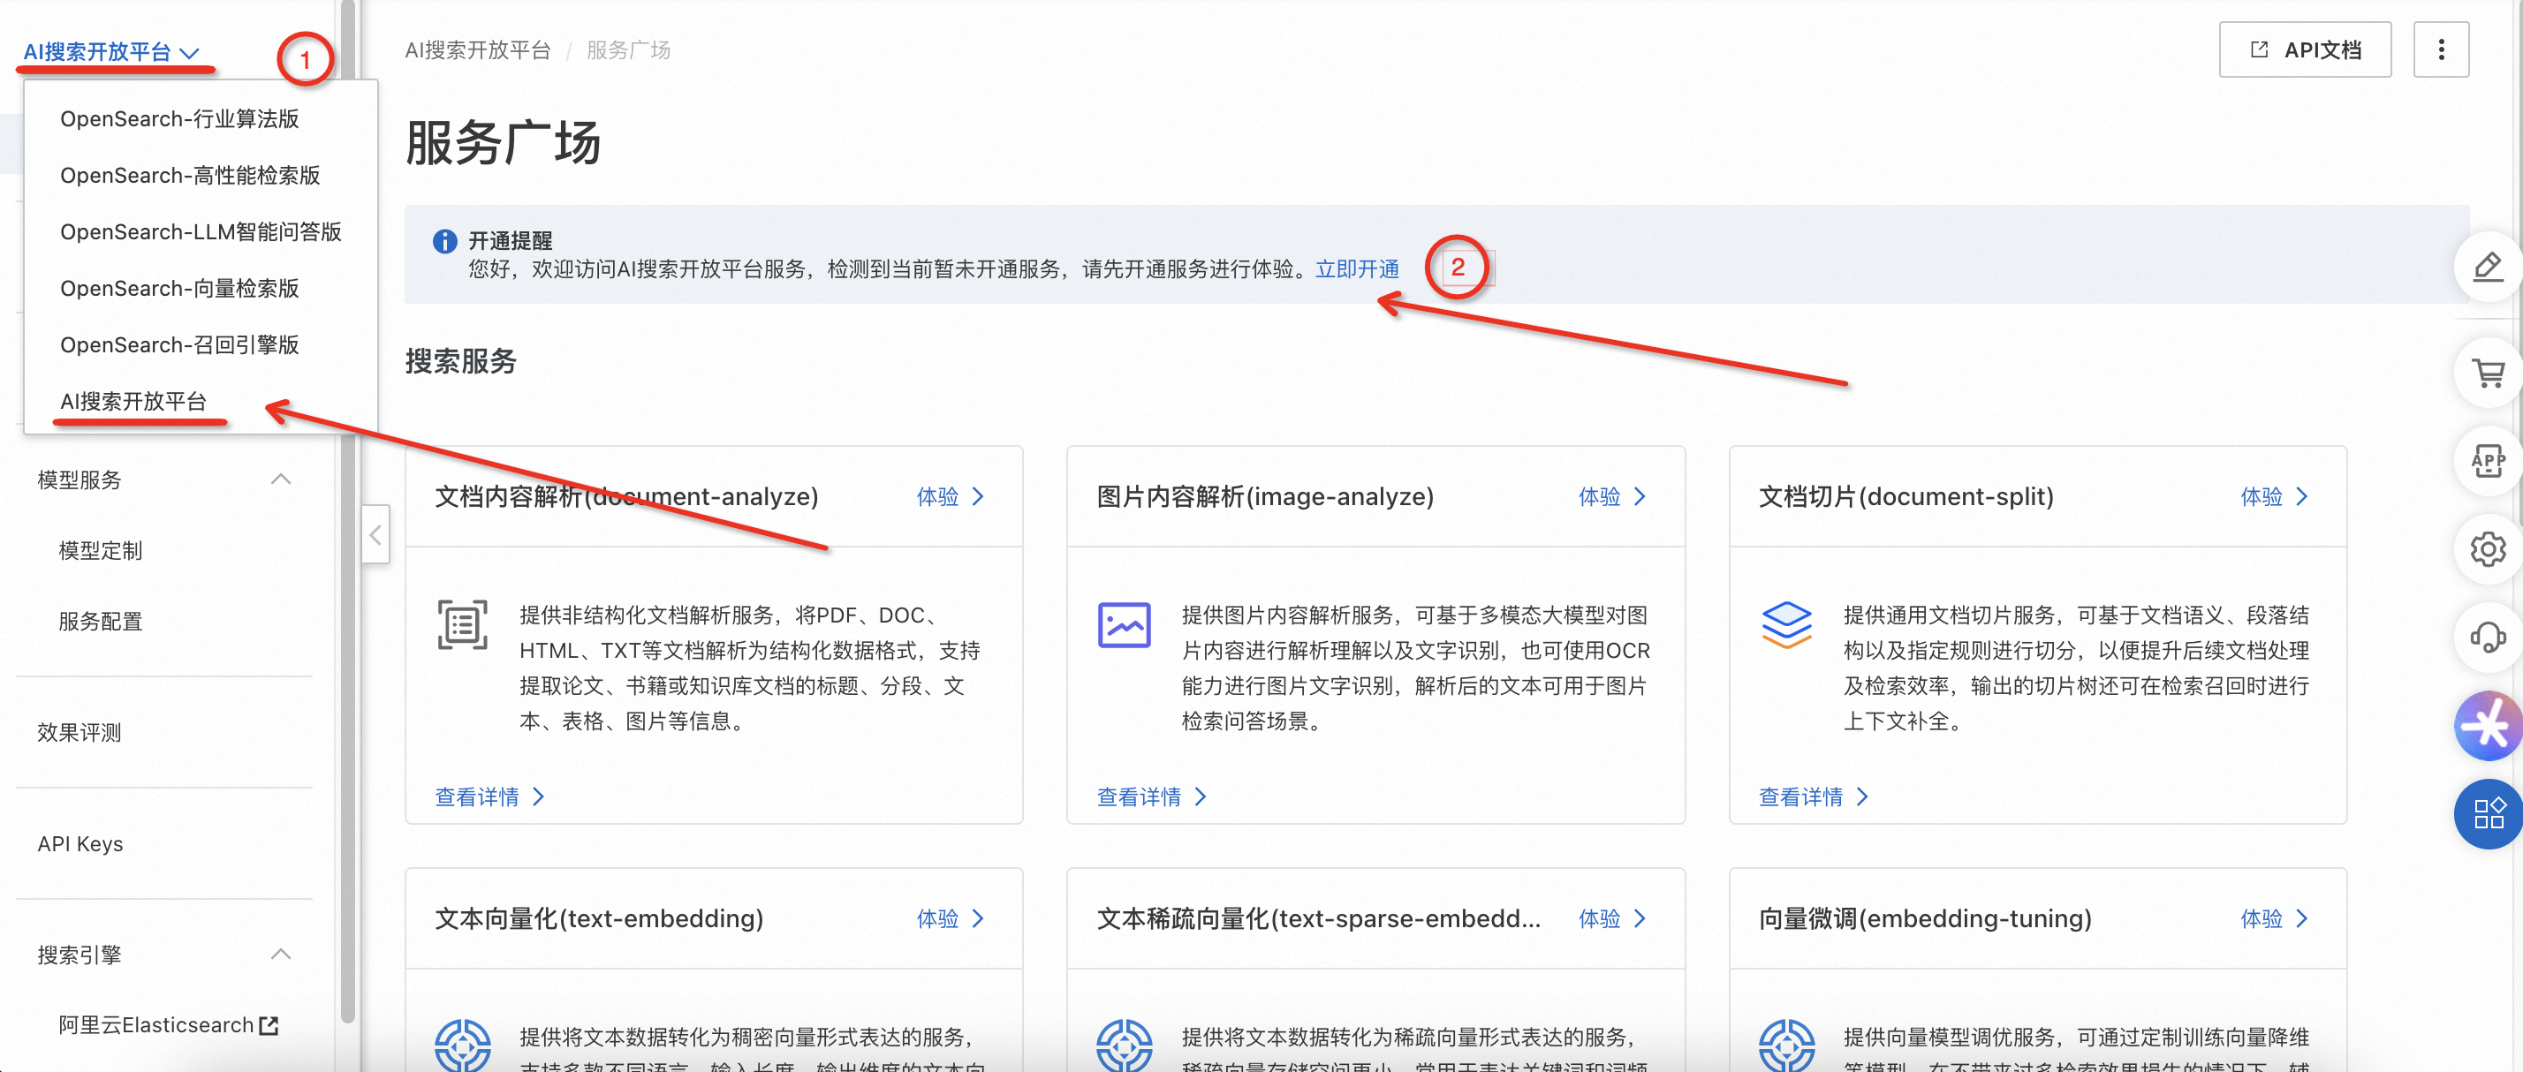Collapse the 搜索引擎 sidebar section
2523x1072 pixels.
(280, 955)
